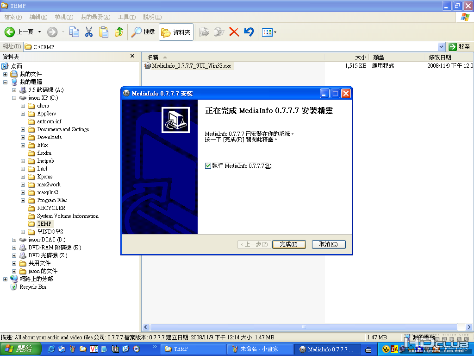
Task: Open the Views dropdown in toolbar
Action: coord(269,32)
